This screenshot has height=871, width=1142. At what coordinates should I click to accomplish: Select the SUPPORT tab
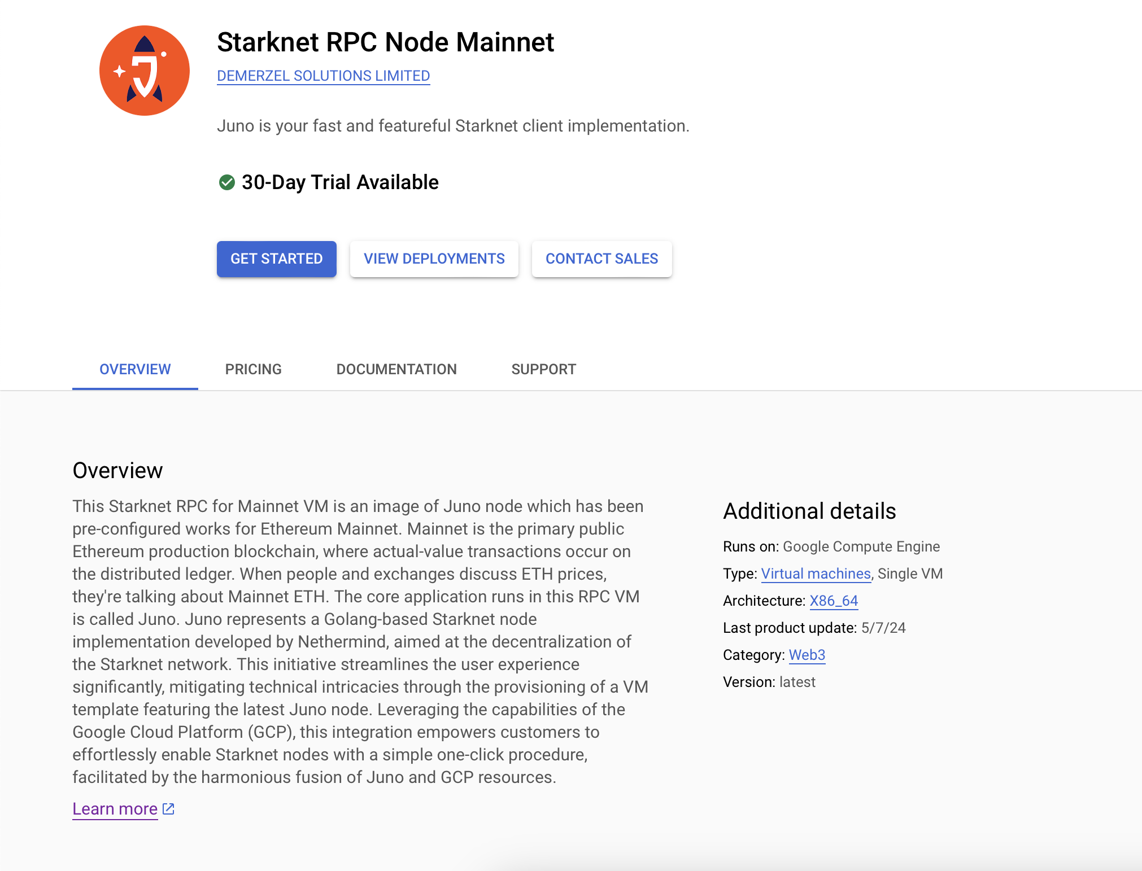[543, 369]
